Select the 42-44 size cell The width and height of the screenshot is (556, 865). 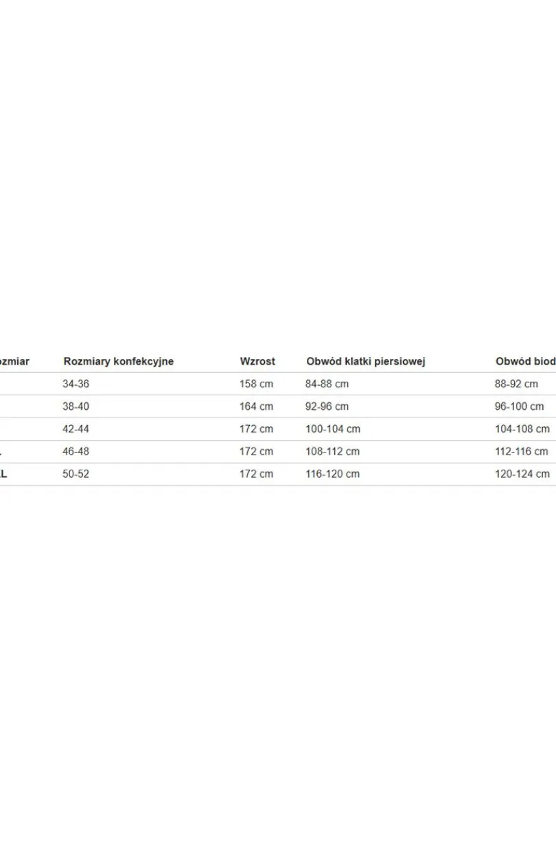pos(76,429)
